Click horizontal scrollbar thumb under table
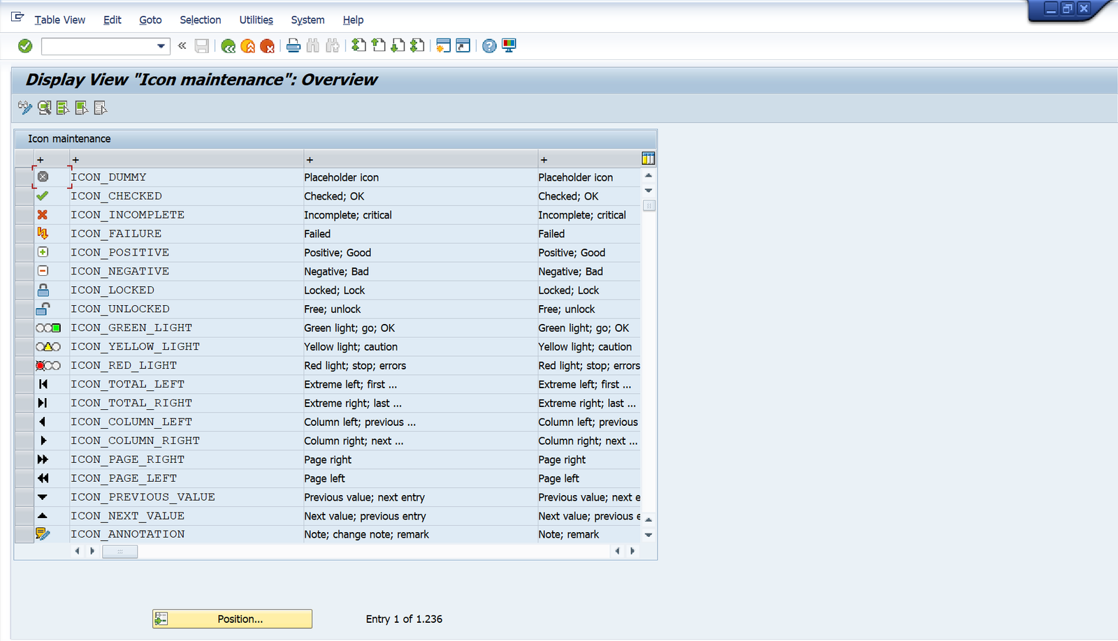This screenshot has width=1118, height=641. pos(120,552)
